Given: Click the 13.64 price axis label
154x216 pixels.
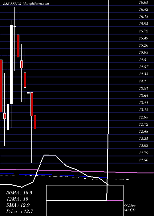Looking at the screenshot, I should tap(144, 96).
